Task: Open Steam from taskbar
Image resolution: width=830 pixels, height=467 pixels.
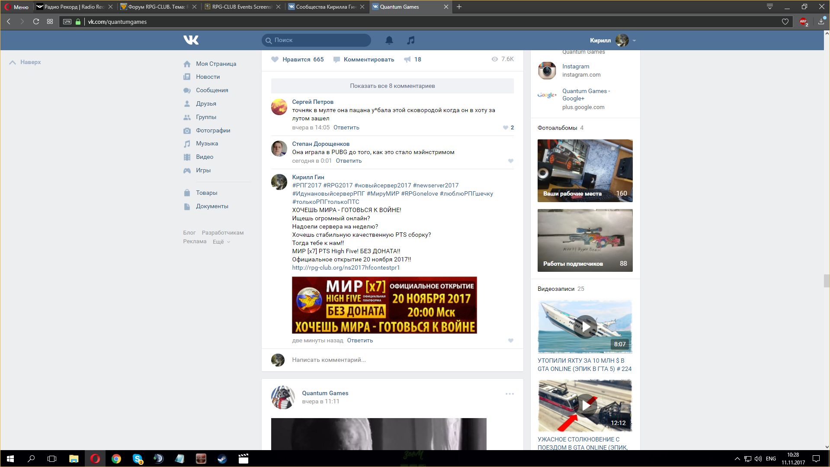Action: pyautogui.click(x=222, y=459)
